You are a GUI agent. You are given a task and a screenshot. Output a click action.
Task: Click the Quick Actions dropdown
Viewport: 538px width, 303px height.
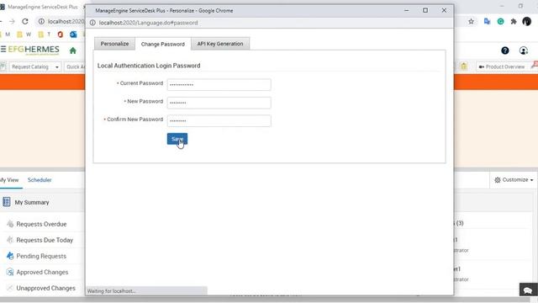75,66
